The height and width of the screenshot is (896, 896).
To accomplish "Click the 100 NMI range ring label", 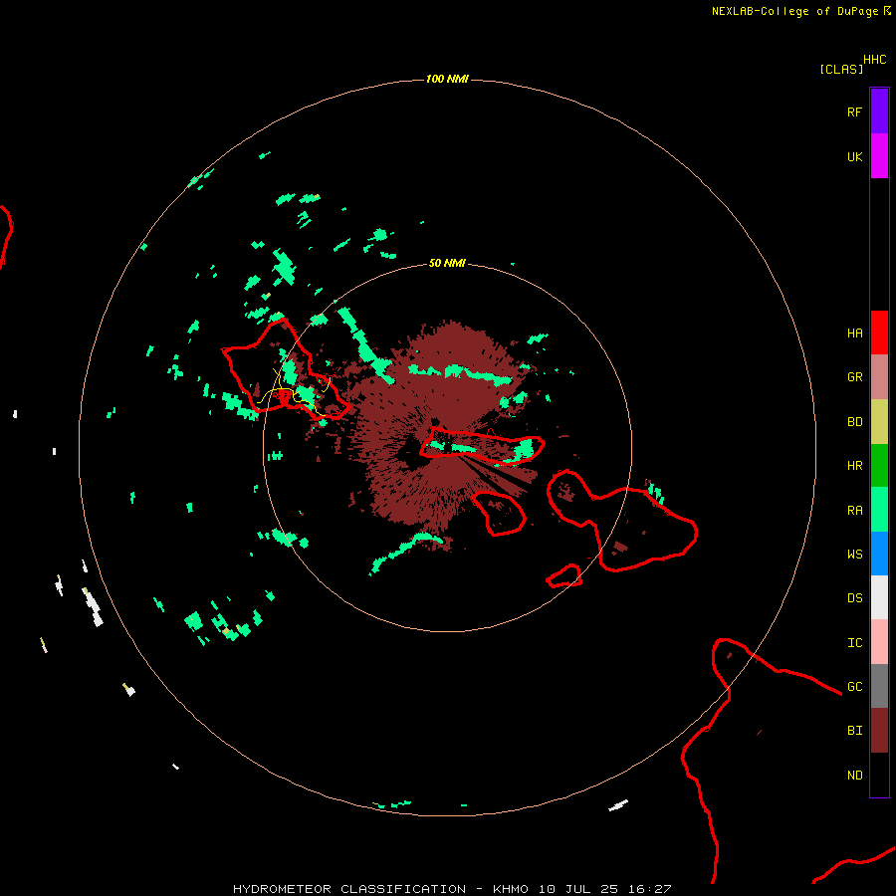I will coord(447,79).
